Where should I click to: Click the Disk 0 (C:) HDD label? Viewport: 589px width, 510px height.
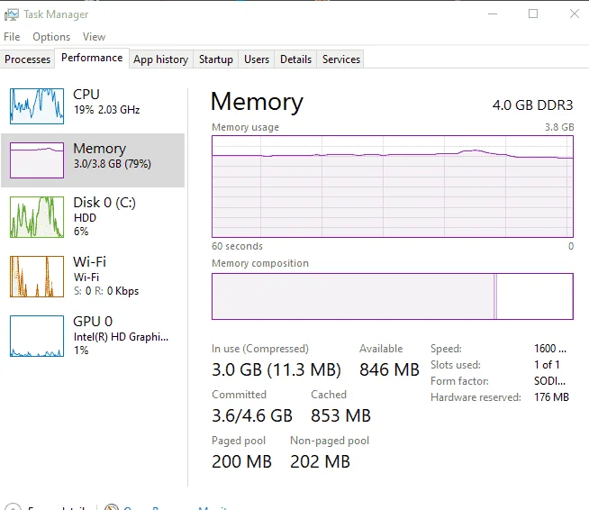[x=104, y=210]
